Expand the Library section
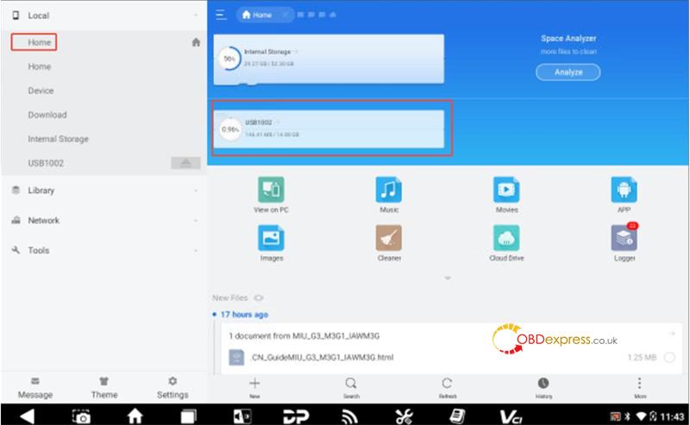The width and height of the screenshot is (690, 425). pyautogui.click(x=196, y=191)
